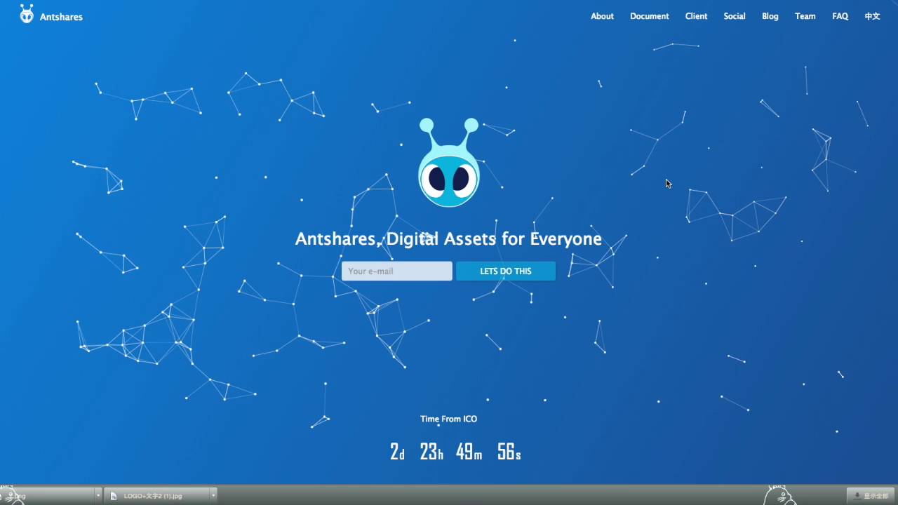
Task: Visit the Blog page
Action: (x=770, y=16)
